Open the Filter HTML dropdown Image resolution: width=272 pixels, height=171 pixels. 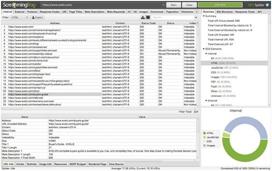[19, 18]
